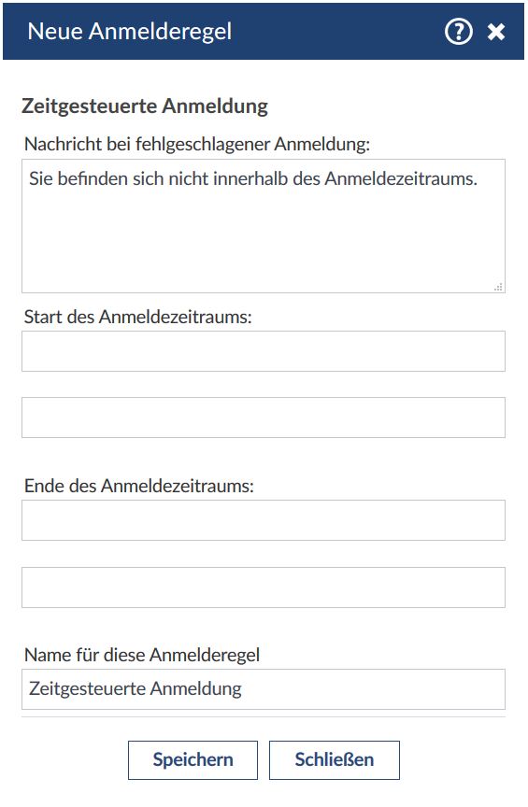Open the help question mark icon
The width and height of the screenshot is (528, 807).
[x=458, y=32]
